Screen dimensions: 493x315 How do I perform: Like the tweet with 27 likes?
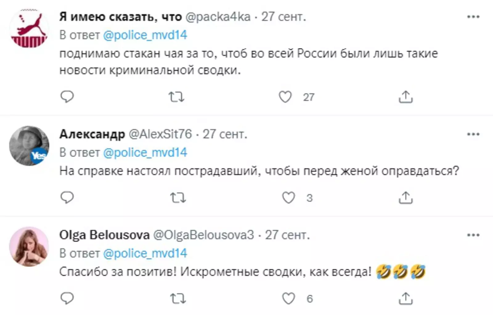click(285, 97)
